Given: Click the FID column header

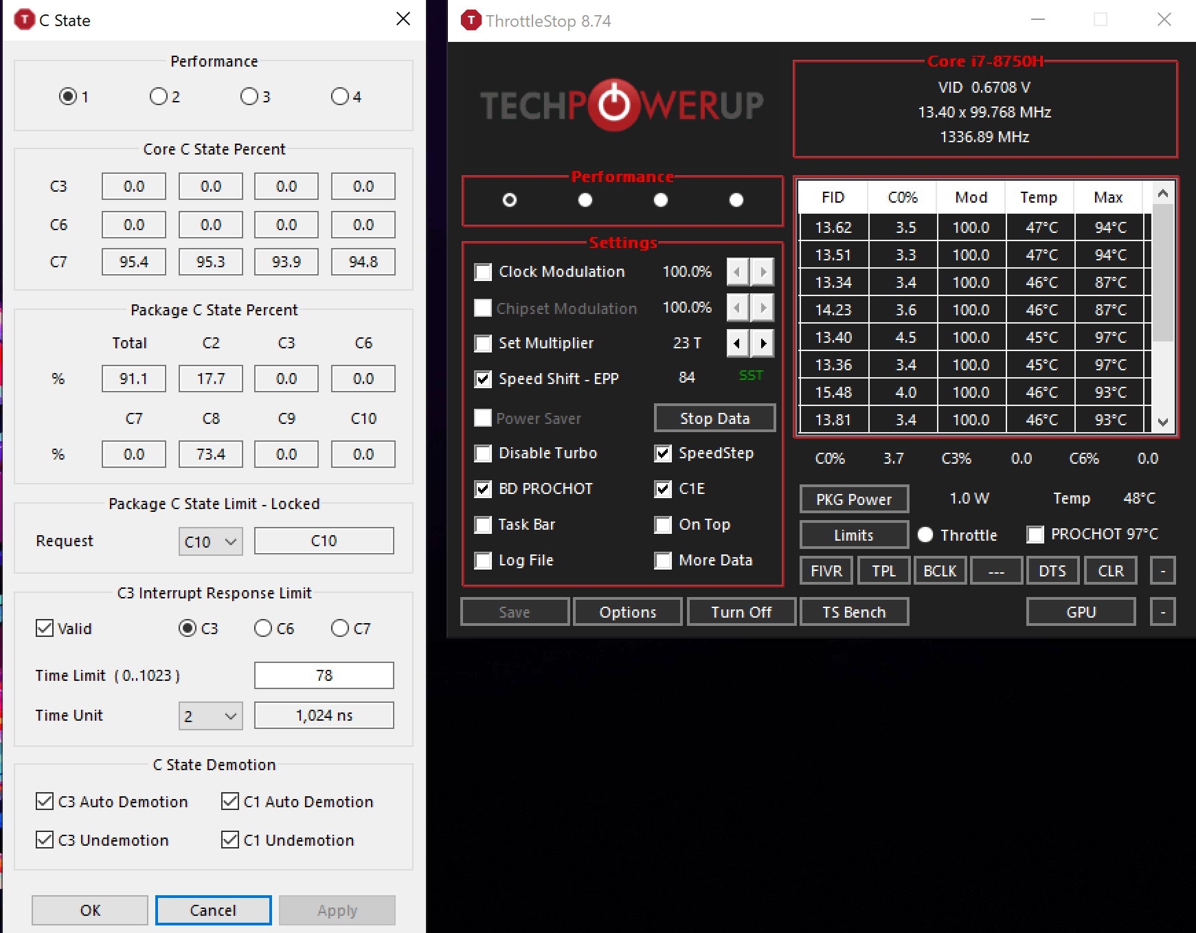Looking at the screenshot, I should click(x=833, y=198).
